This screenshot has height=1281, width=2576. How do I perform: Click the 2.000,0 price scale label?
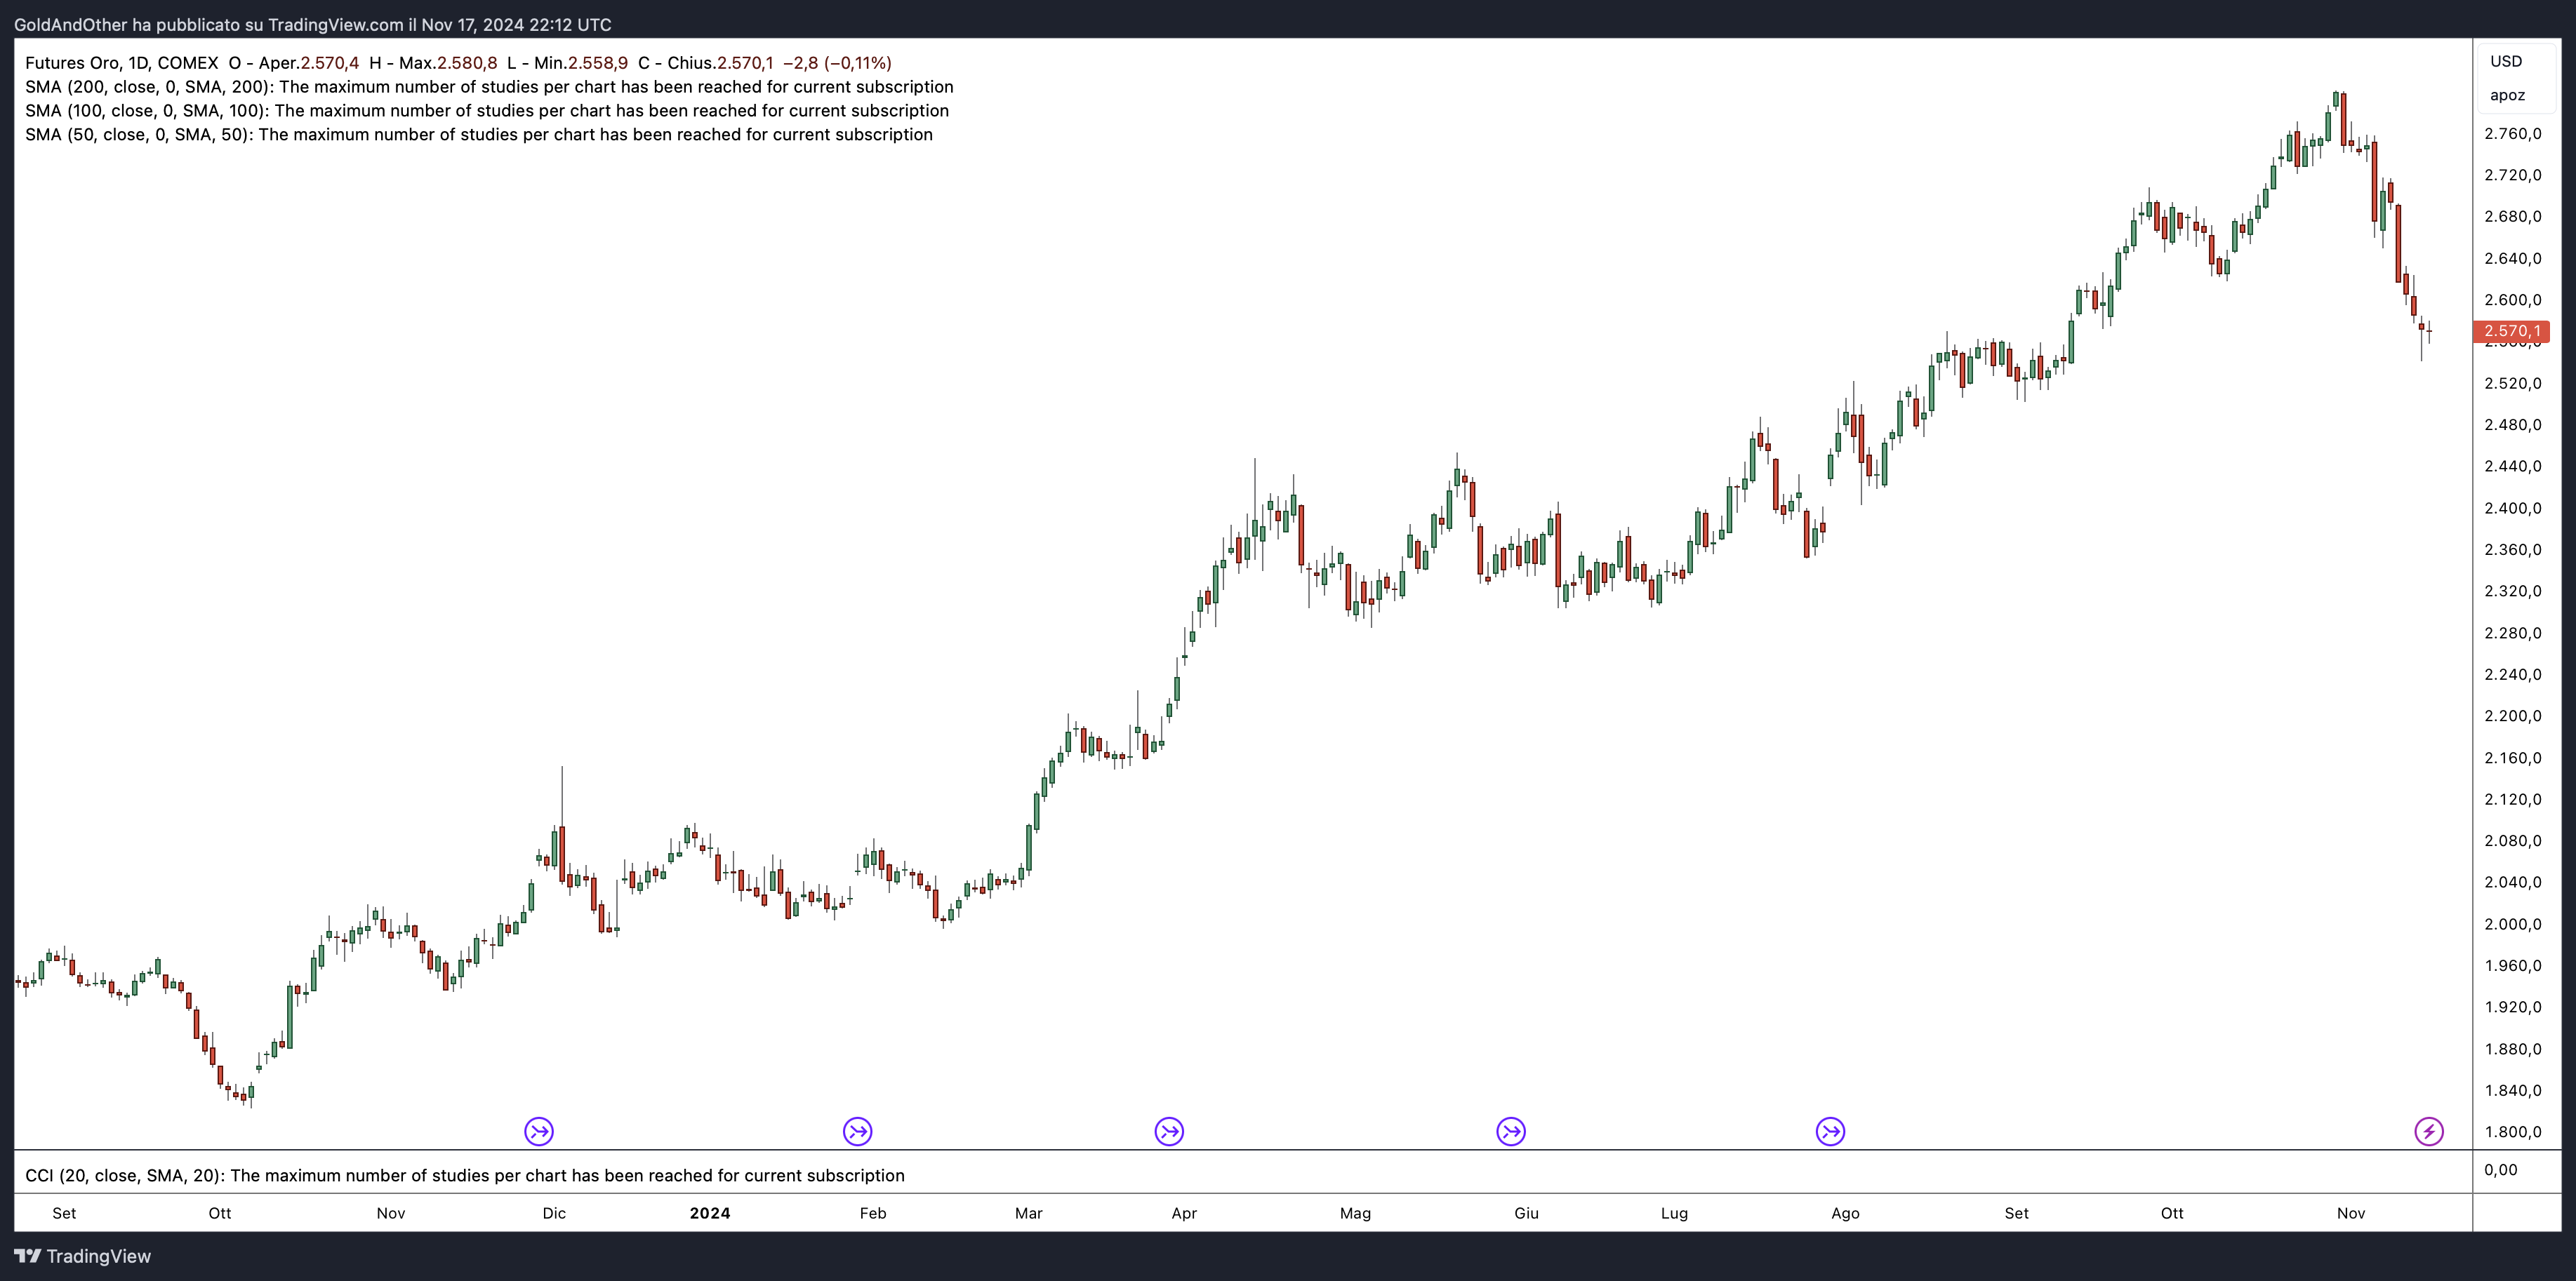2512,925
